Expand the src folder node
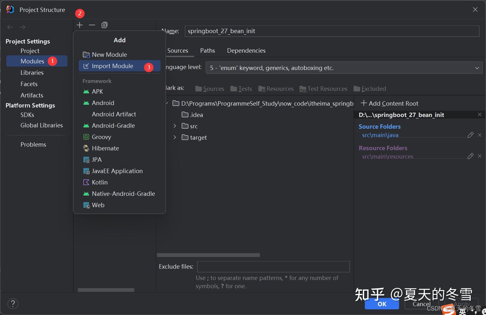 click(x=175, y=126)
